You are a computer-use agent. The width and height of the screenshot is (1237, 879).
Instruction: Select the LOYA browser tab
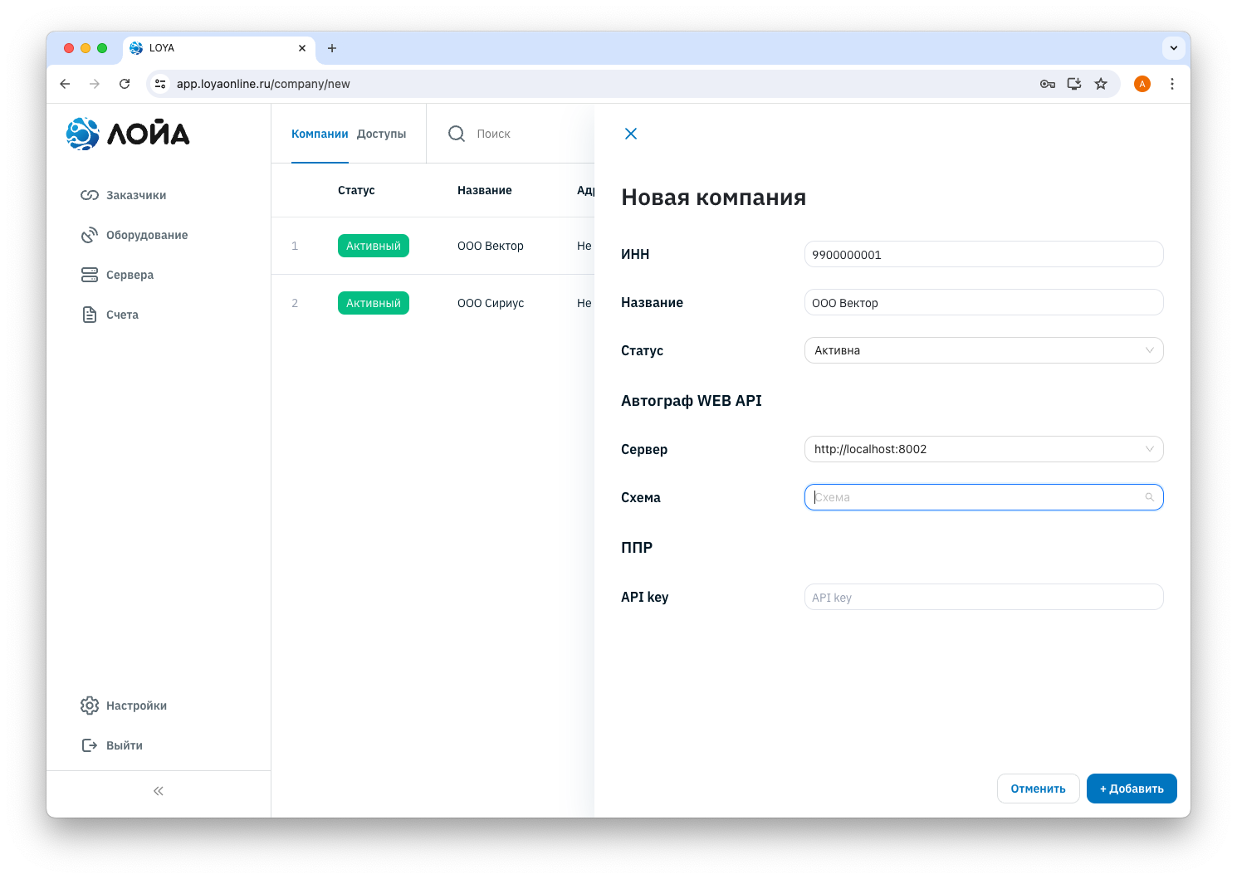point(219,48)
